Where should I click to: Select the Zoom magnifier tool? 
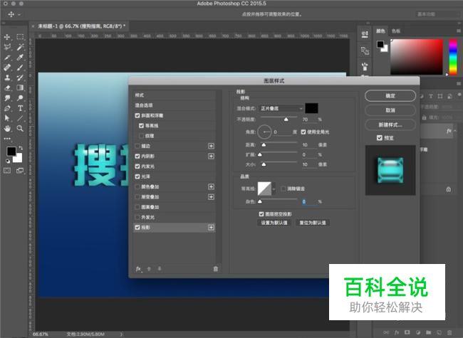[20, 129]
